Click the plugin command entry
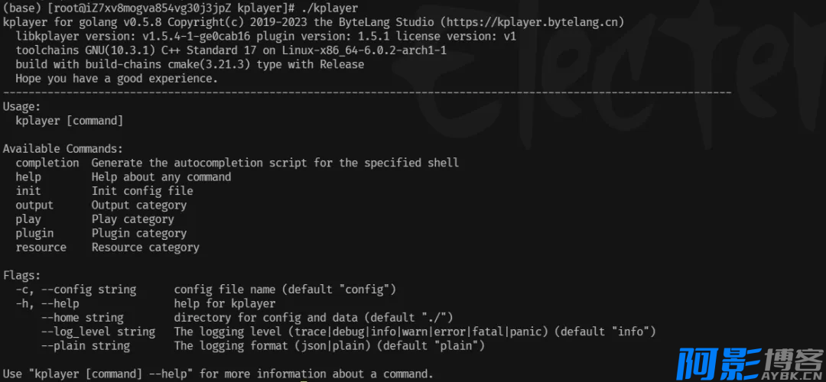Image resolution: width=826 pixels, height=382 pixels. click(x=34, y=233)
